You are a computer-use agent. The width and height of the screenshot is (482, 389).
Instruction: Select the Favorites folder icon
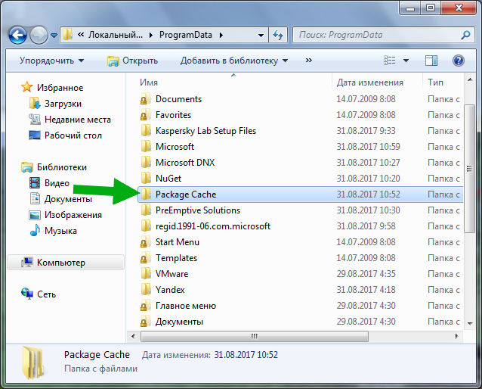point(146,115)
